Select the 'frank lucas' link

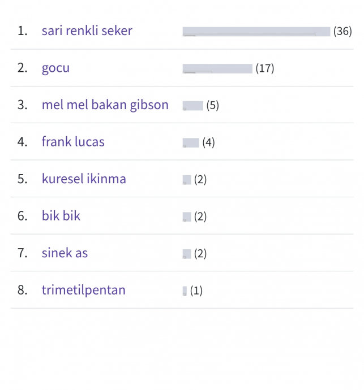(73, 142)
